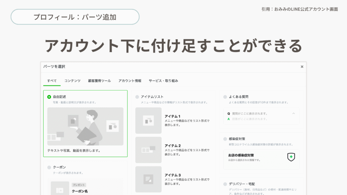Screen dimensions: 347x195
Task: Choose the 感染症対策 radio option
Action: click(225, 139)
